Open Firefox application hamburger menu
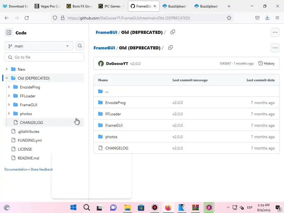 pyautogui.click(x=277, y=18)
